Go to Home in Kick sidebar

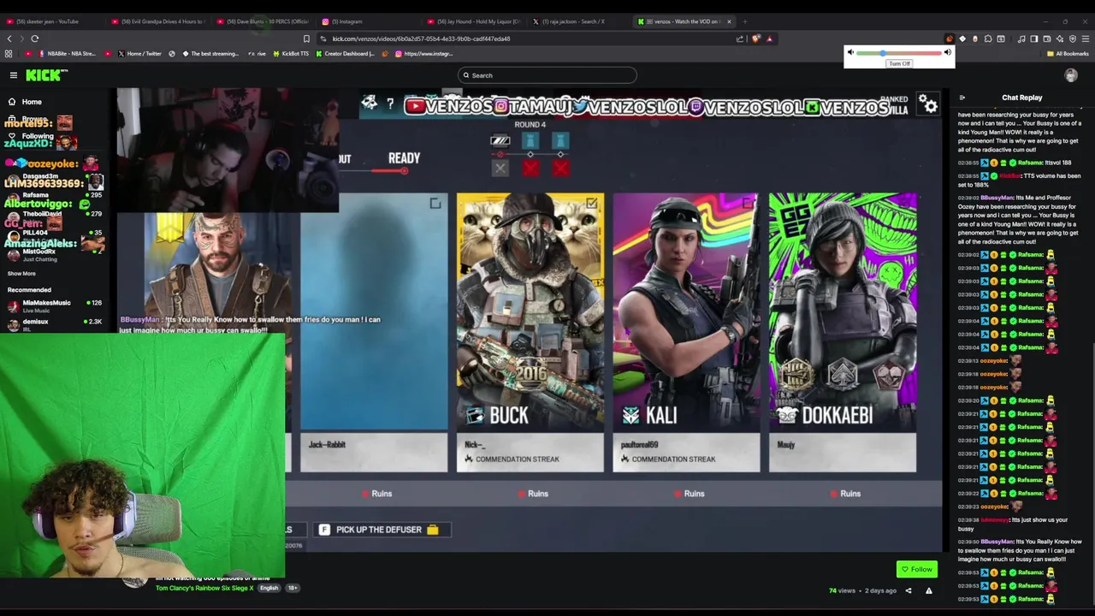pos(25,102)
